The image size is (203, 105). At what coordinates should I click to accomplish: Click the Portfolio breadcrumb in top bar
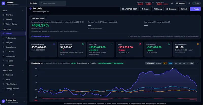click(33, 3)
